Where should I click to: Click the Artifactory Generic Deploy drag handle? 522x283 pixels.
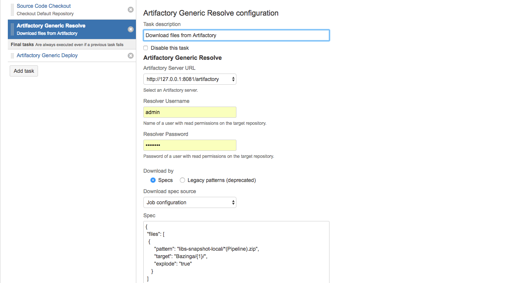[x=12, y=56]
